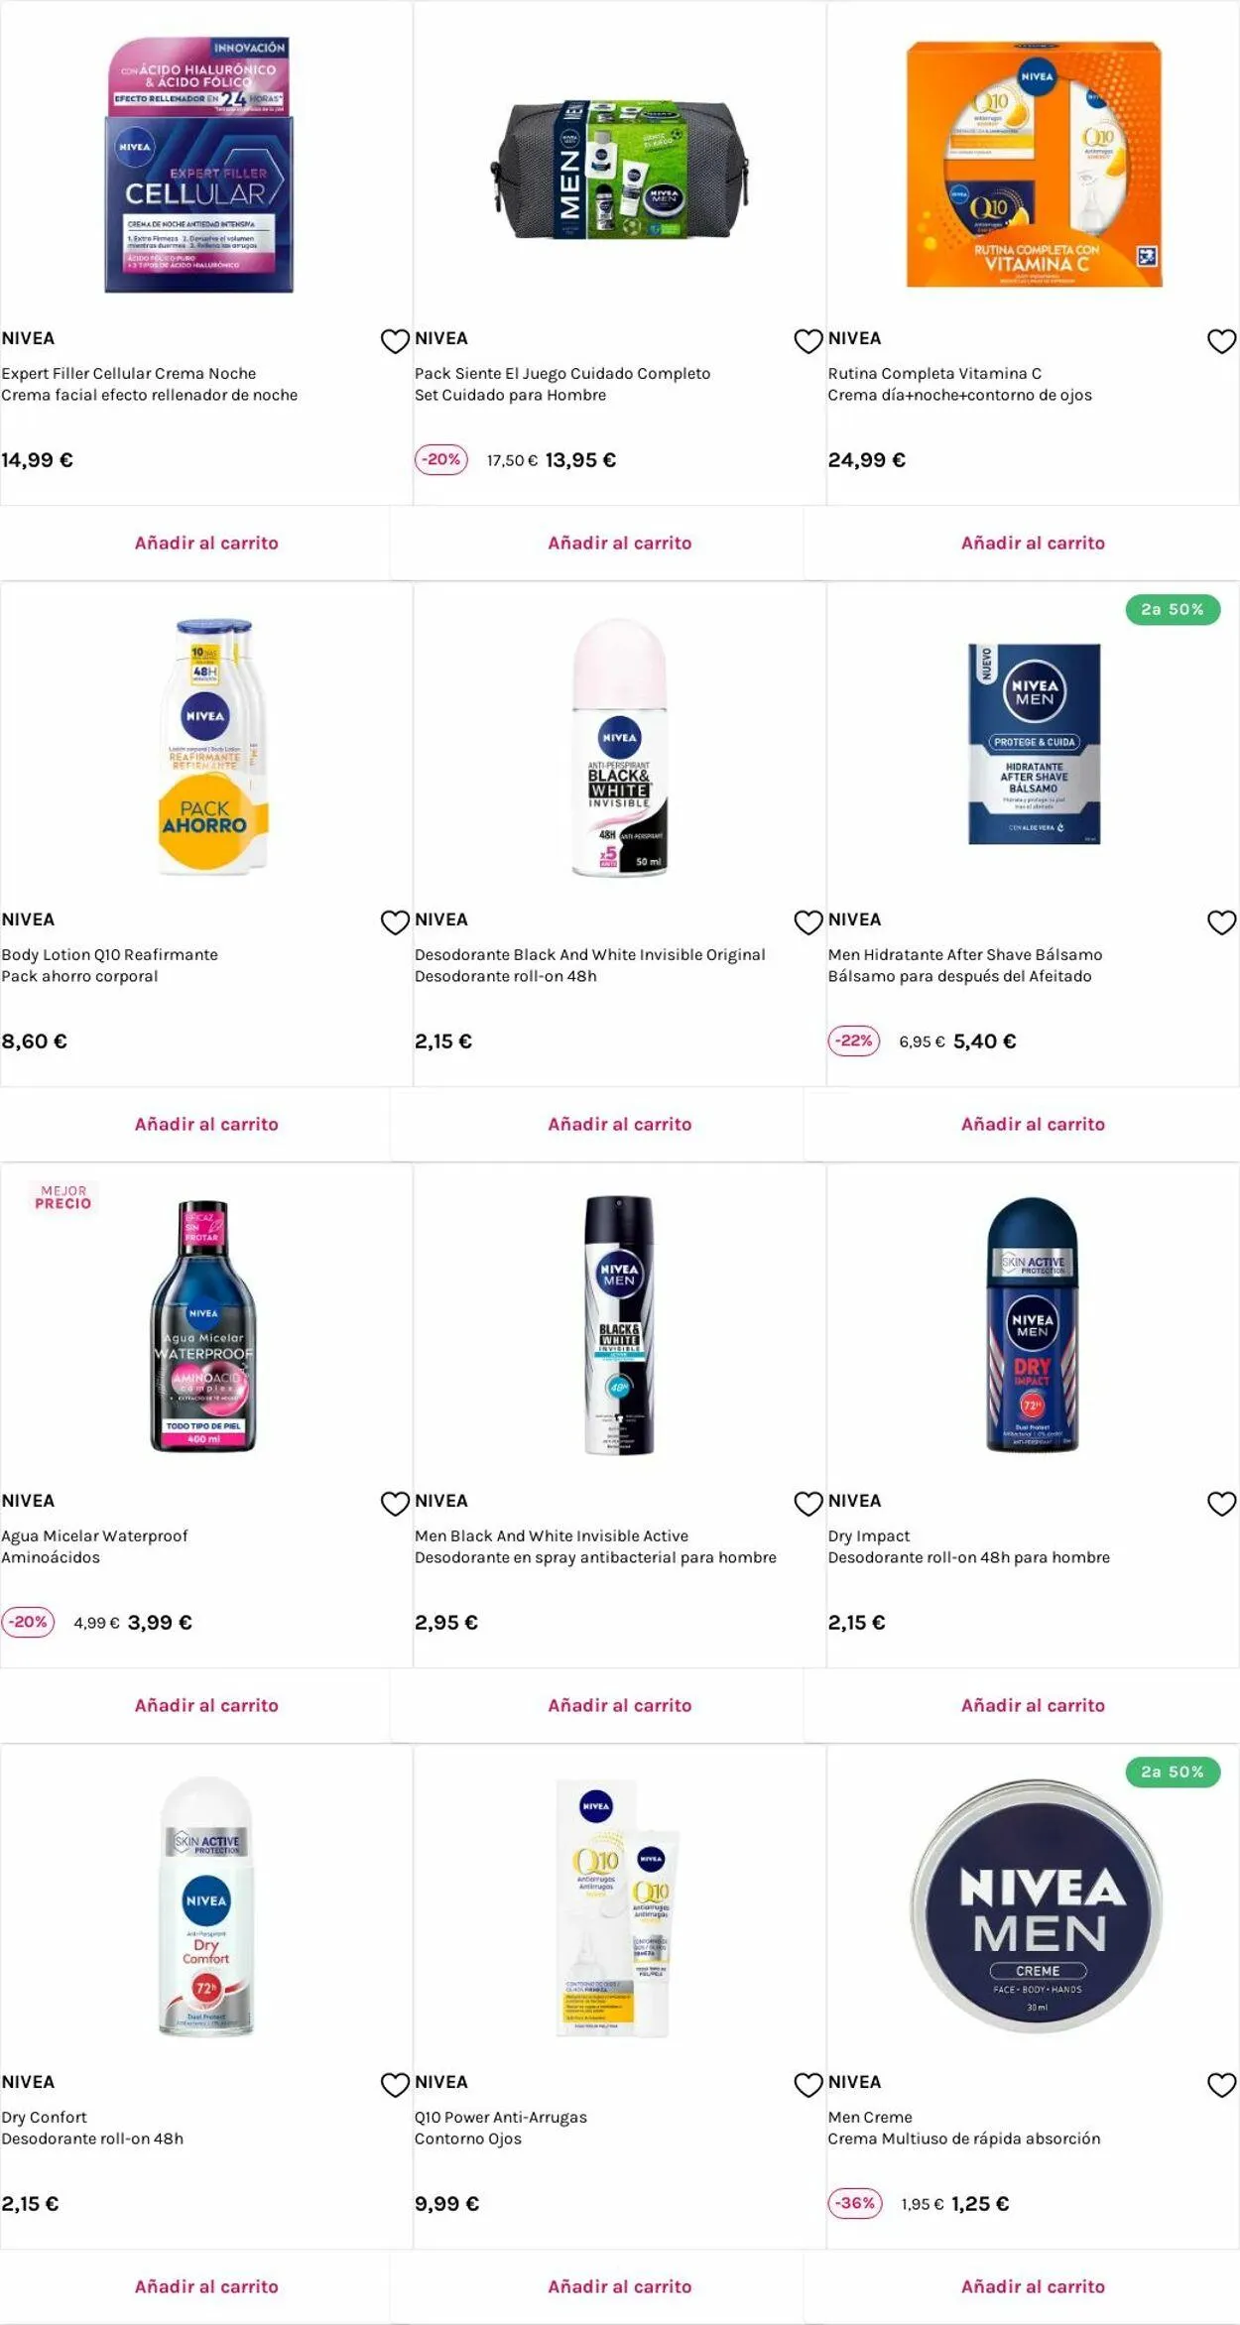The height and width of the screenshot is (2325, 1240).
Task: Open the Rutina Completa Vitamina C product image
Action: (1034, 164)
